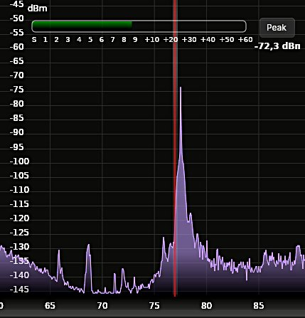This screenshot has height=318, width=305.
Task: Click the red tuning frequency marker line
Action: (x=175, y=148)
